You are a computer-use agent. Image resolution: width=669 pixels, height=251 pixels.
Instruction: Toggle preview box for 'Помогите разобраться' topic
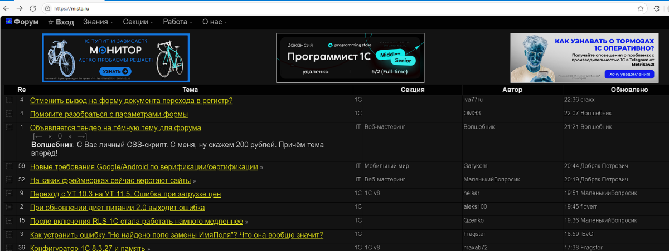click(x=9, y=114)
